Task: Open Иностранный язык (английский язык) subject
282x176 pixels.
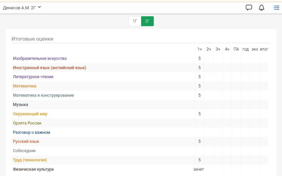Action: coord(49,68)
